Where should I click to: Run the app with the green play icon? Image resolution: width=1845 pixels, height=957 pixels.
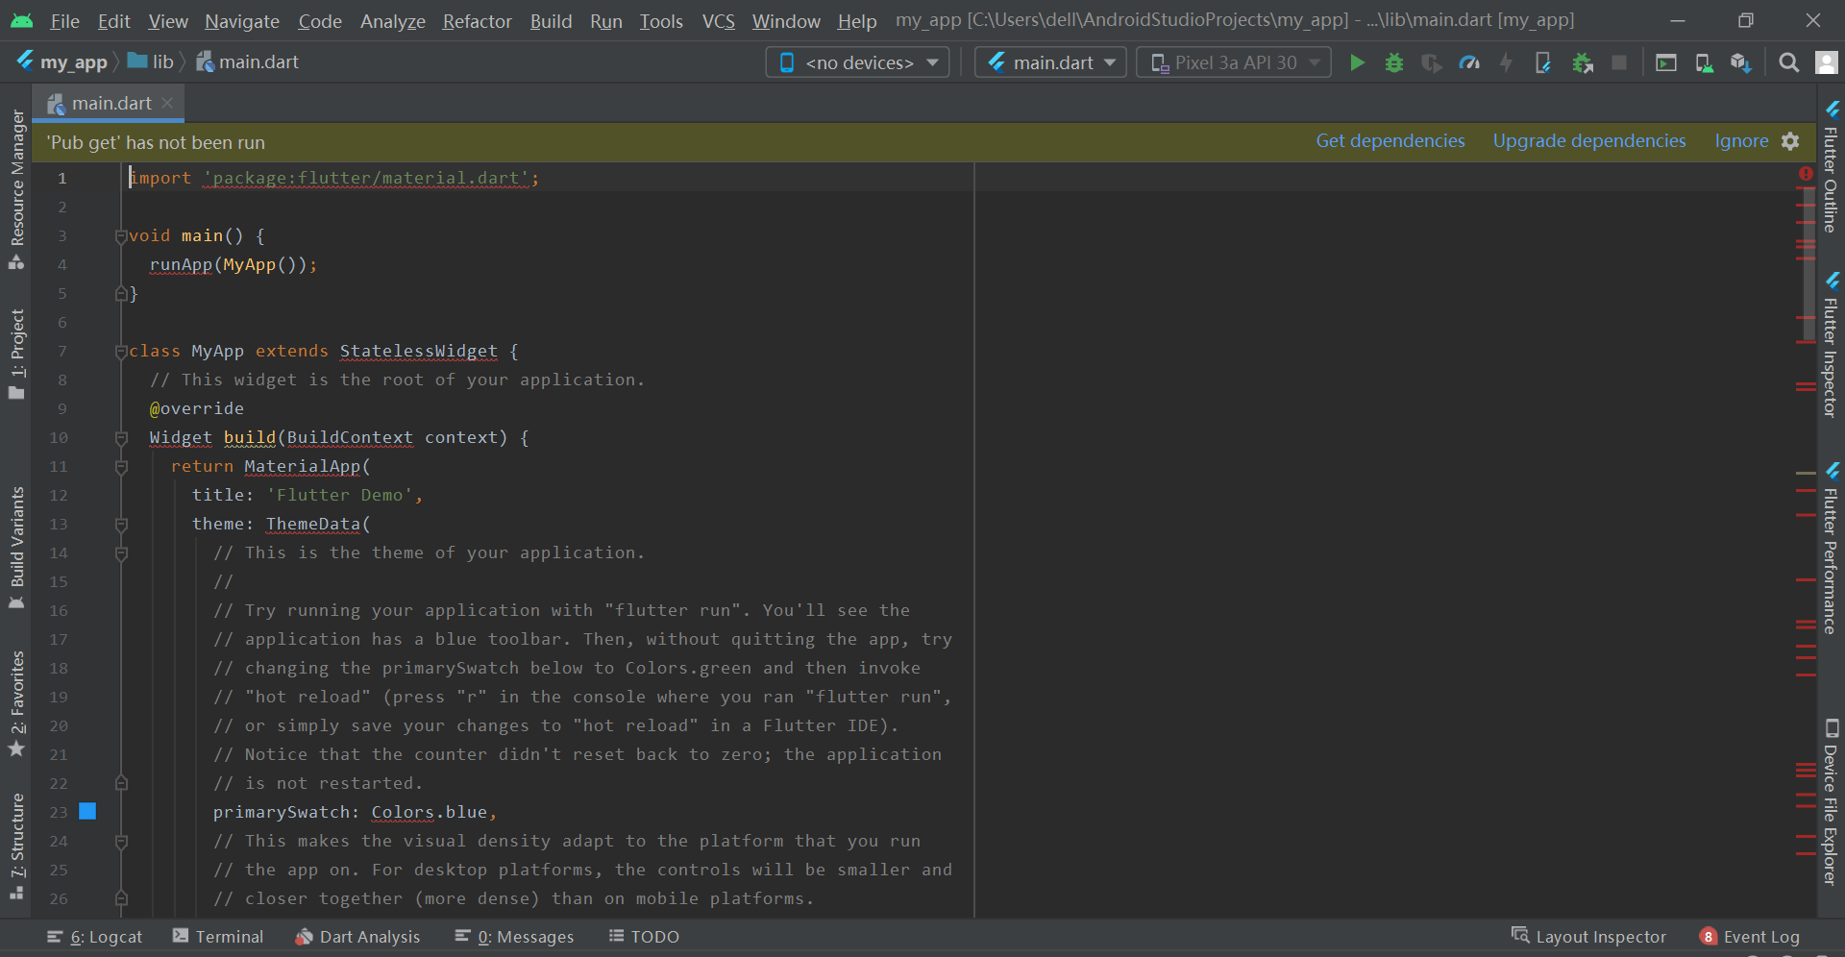coord(1357,62)
